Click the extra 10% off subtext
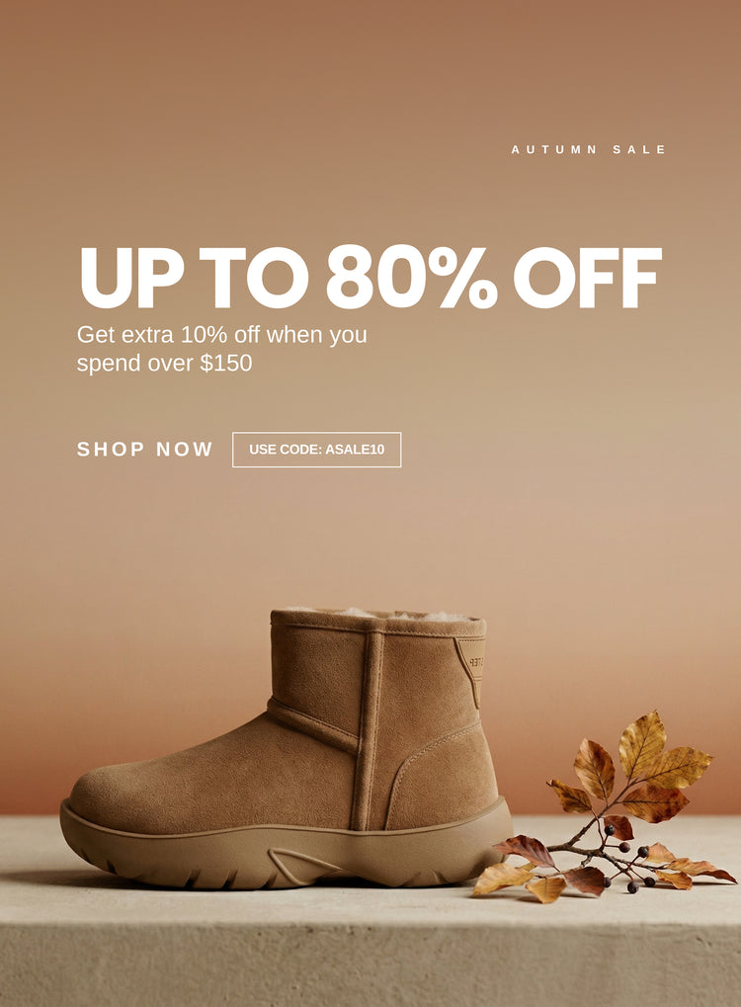 (x=221, y=349)
